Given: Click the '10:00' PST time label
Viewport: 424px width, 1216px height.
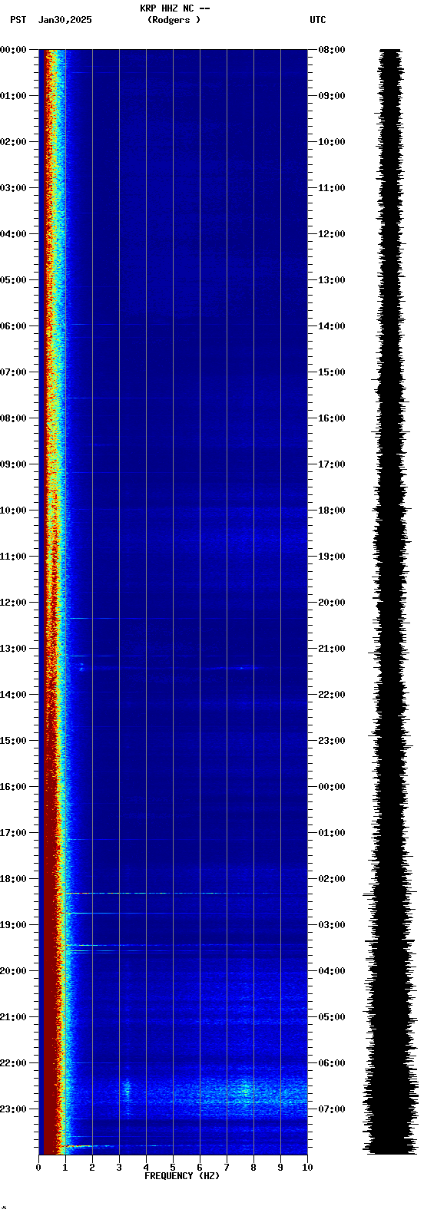Looking at the screenshot, I should [13, 511].
